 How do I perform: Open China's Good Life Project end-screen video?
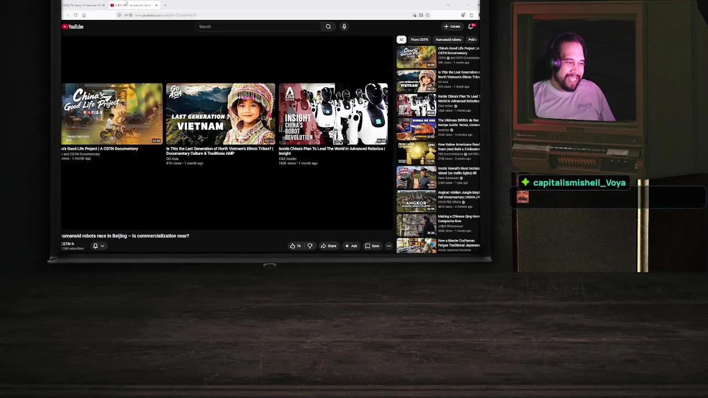[112, 113]
